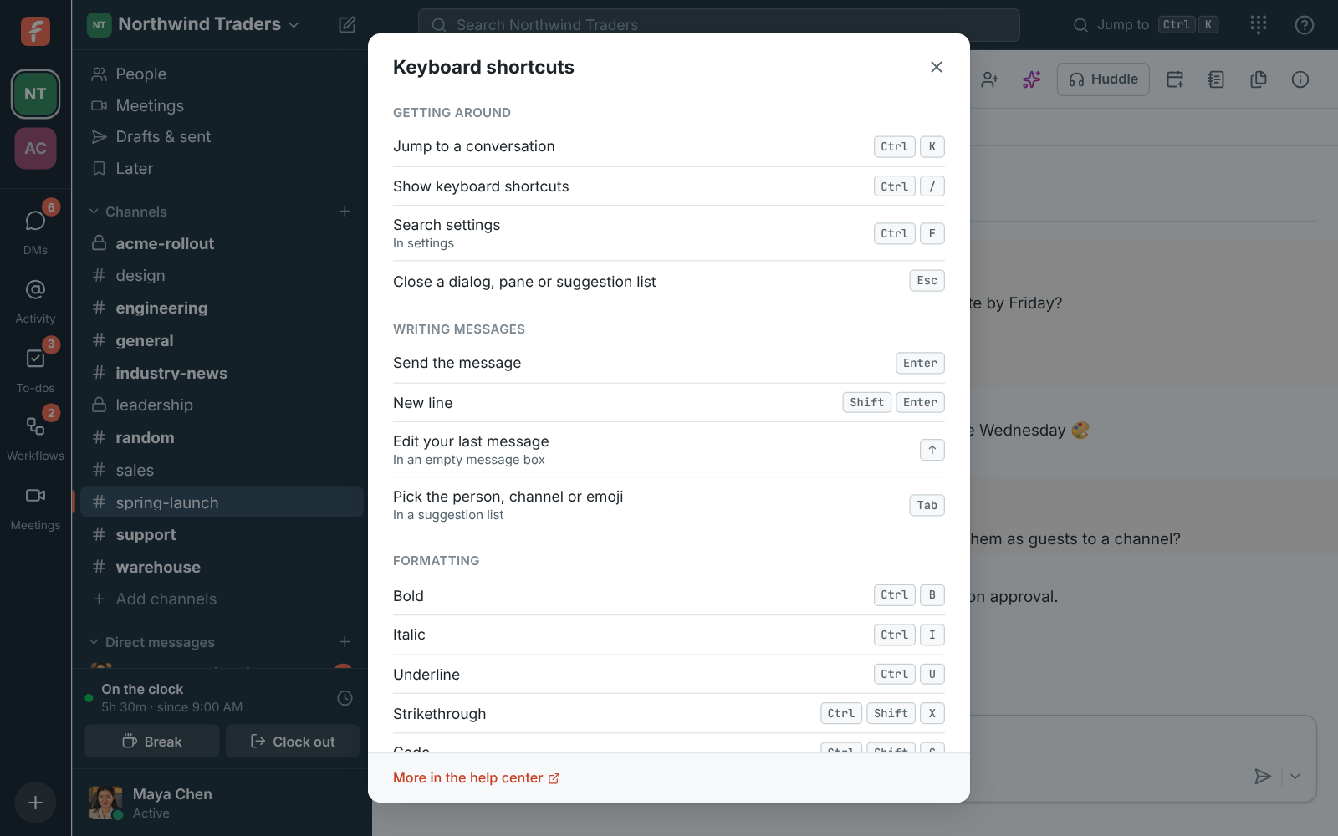Screen dimensions: 1338x836
Task: Open Drafts & sent
Action: [222, 137]
